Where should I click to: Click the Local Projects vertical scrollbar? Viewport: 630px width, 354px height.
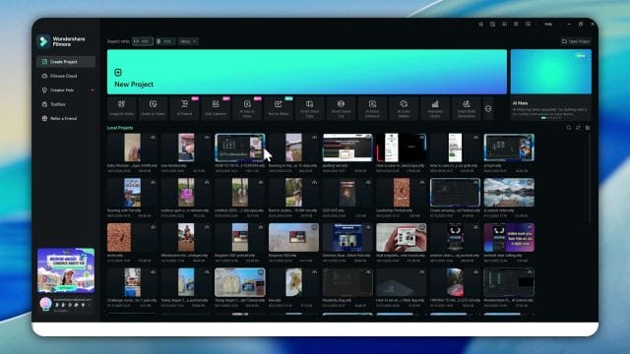tap(590, 179)
